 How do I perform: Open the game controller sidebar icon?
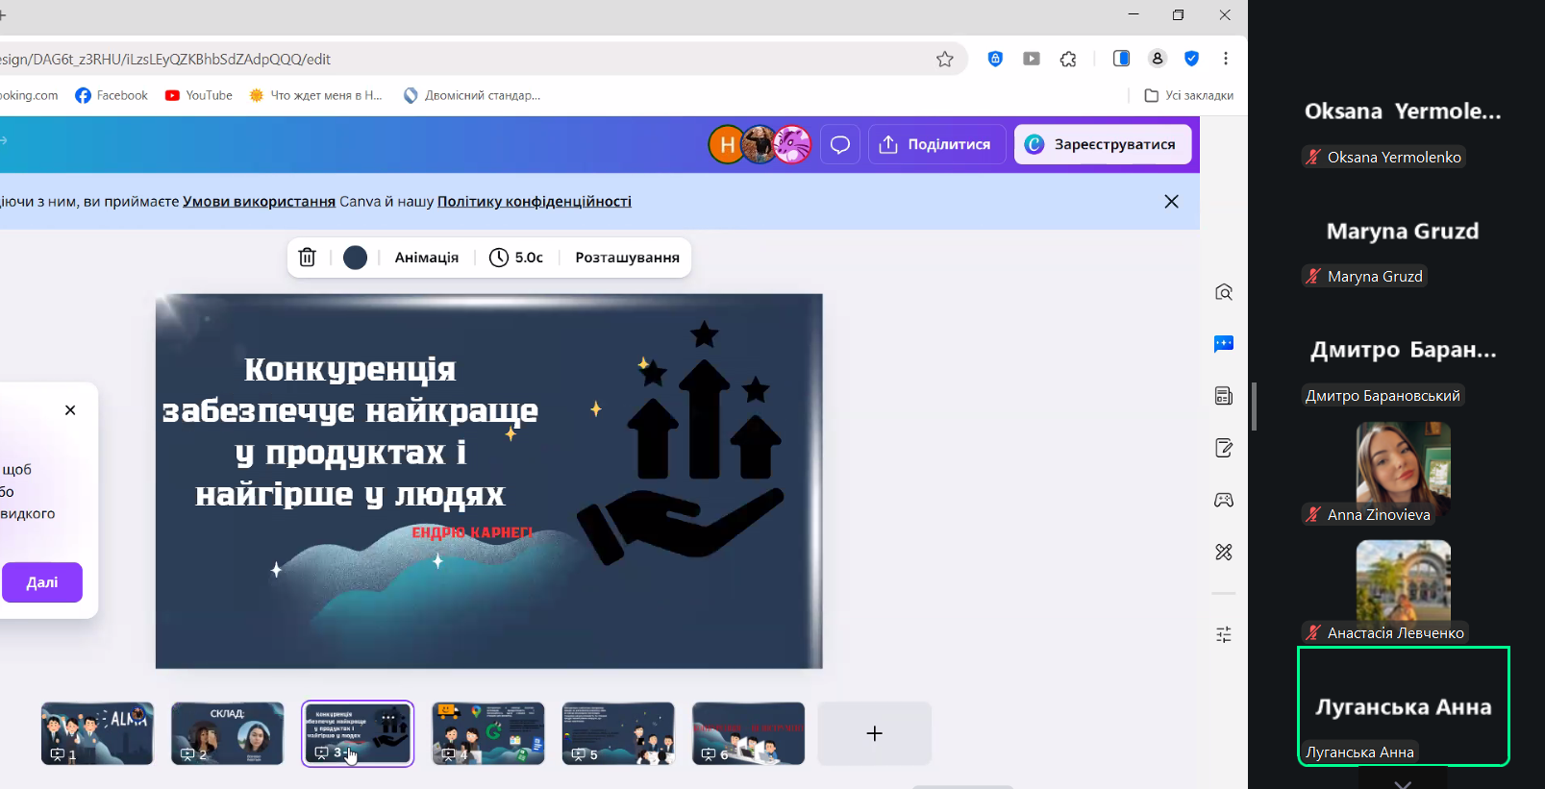pos(1223,500)
